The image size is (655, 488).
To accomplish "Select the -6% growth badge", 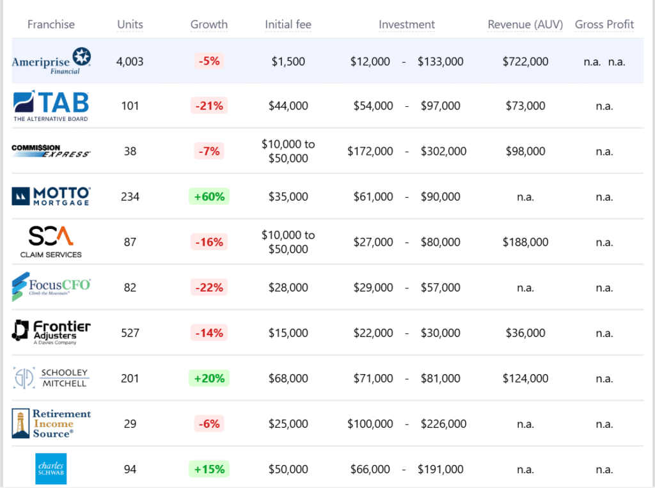I will click(x=209, y=423).
